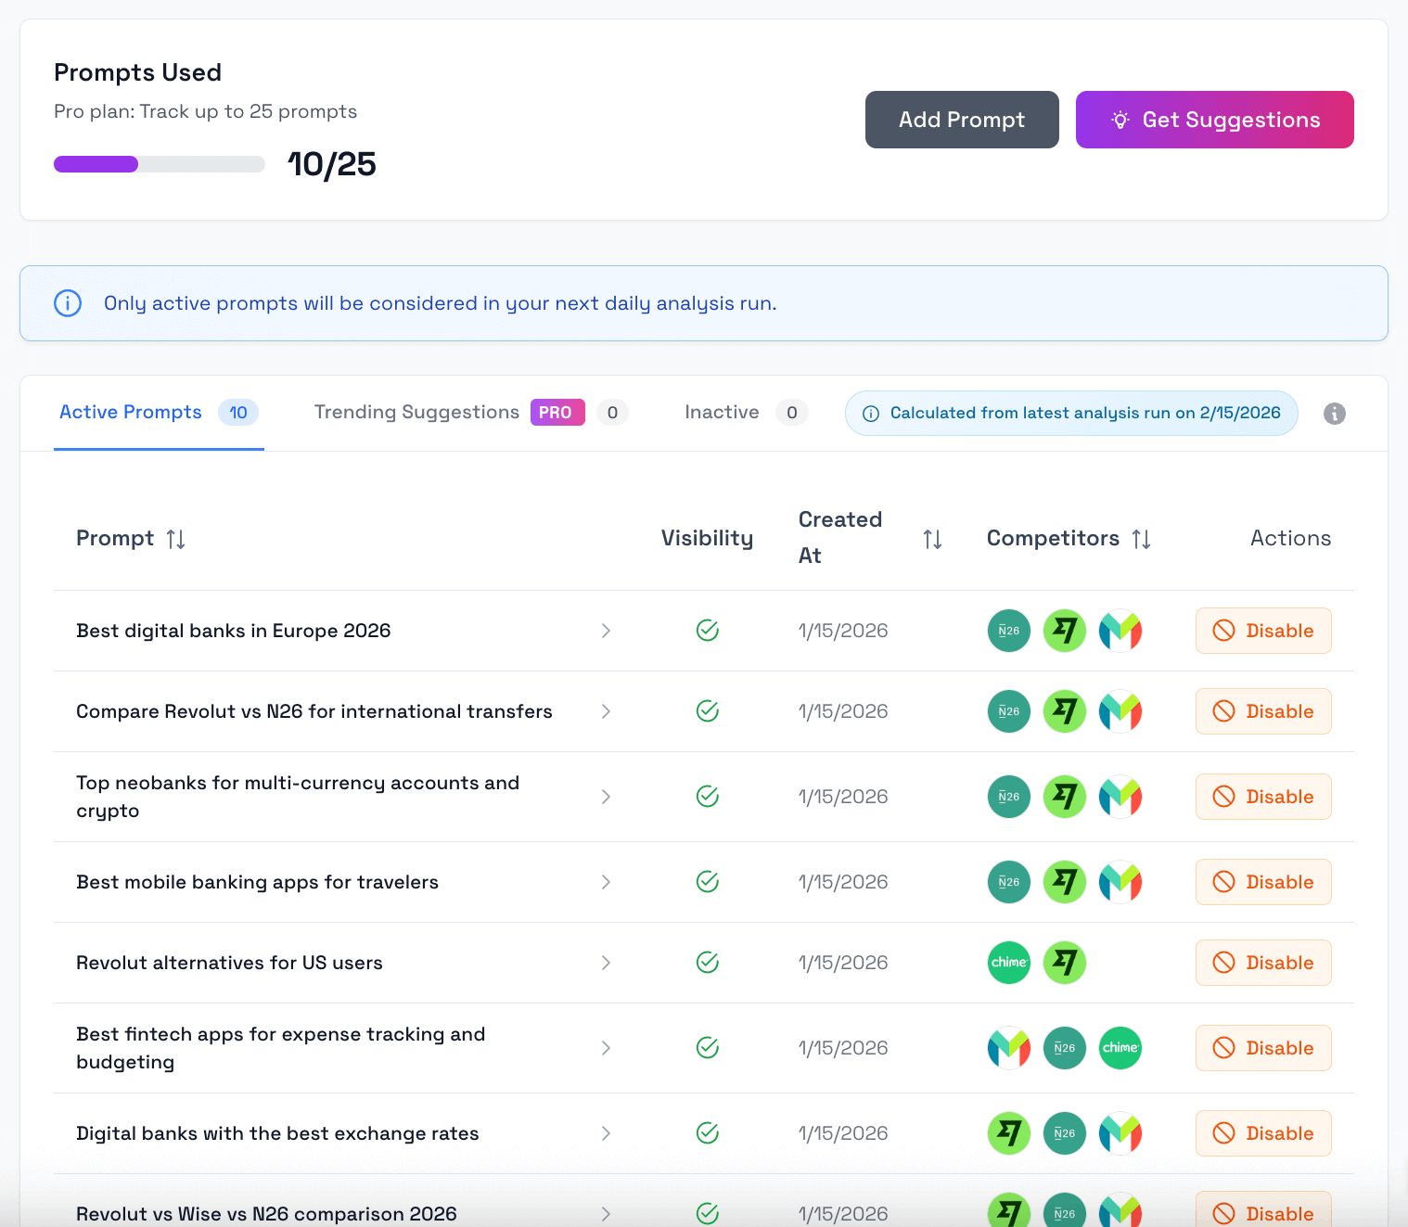Screen dimensions: 1408x1227
Task: Click the info icon in the blue notice banner
Action: (x=67, y=303)
